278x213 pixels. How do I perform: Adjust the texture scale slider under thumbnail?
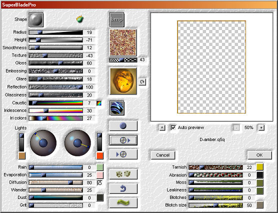pyautogui.click(x=123, y=60)
